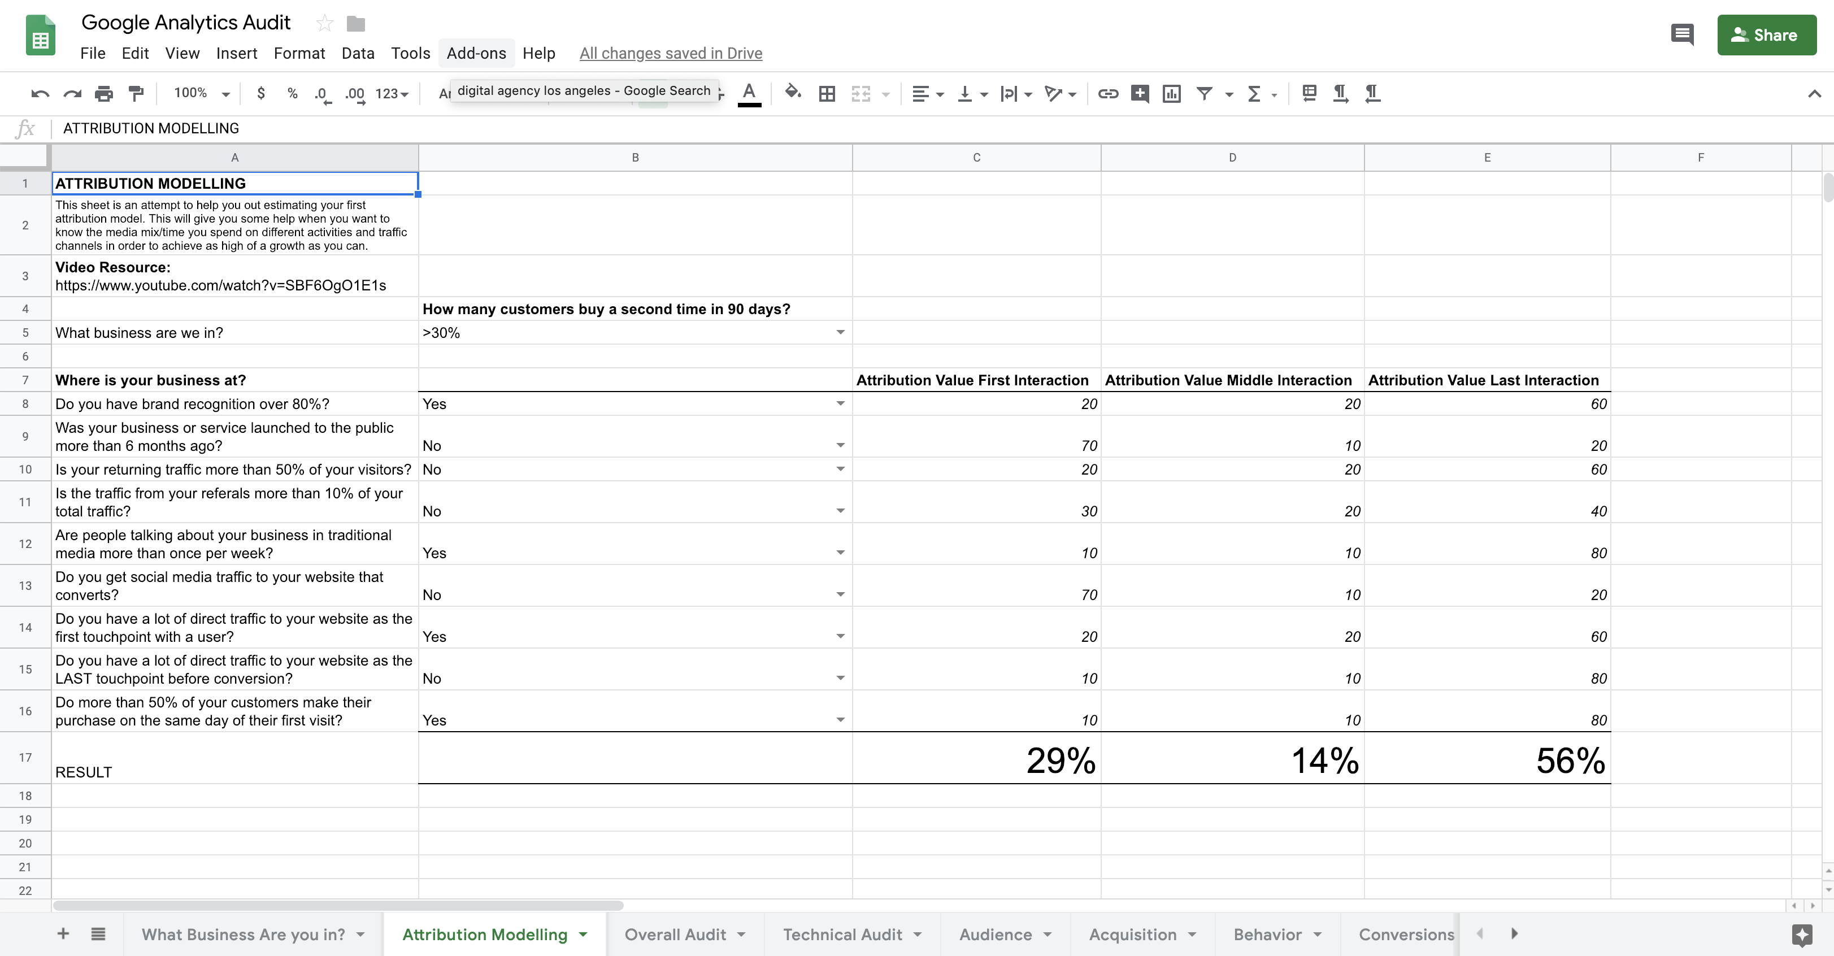
Task: Open the Insert menu
Action: click(236, 53)
